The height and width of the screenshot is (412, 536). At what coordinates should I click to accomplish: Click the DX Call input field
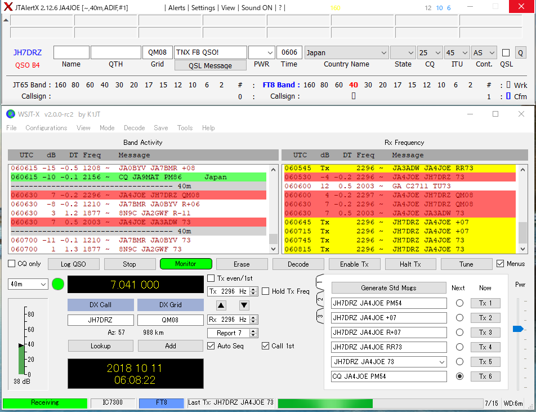[x=101, y=320]
